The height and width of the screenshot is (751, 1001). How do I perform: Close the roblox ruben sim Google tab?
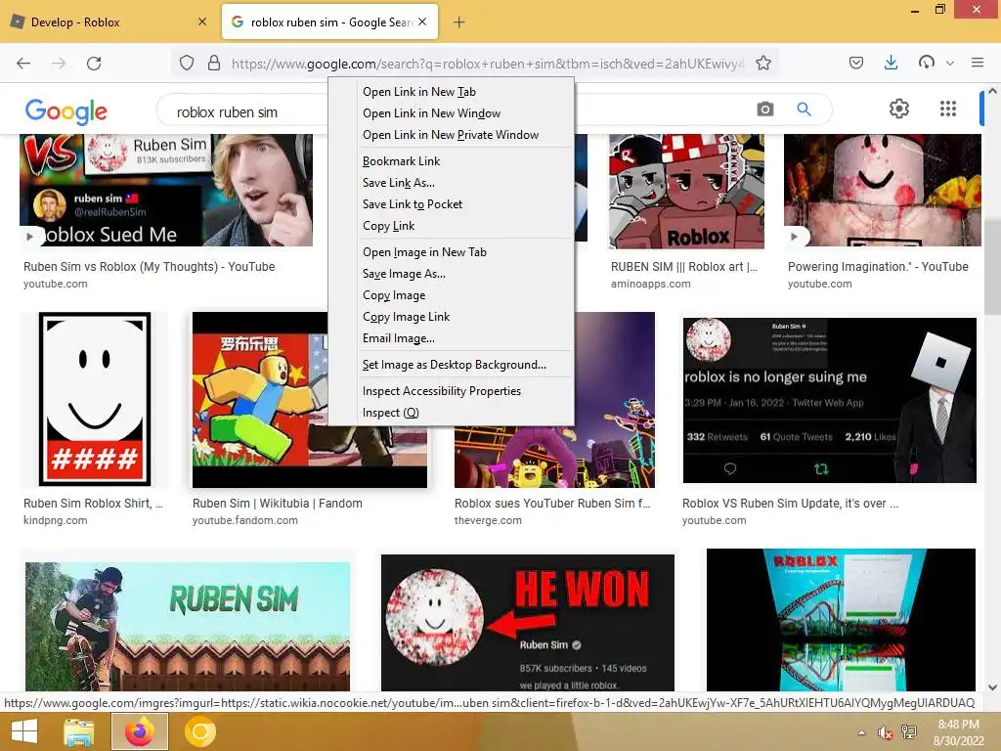pyautogui.click(x=422, y=22)
